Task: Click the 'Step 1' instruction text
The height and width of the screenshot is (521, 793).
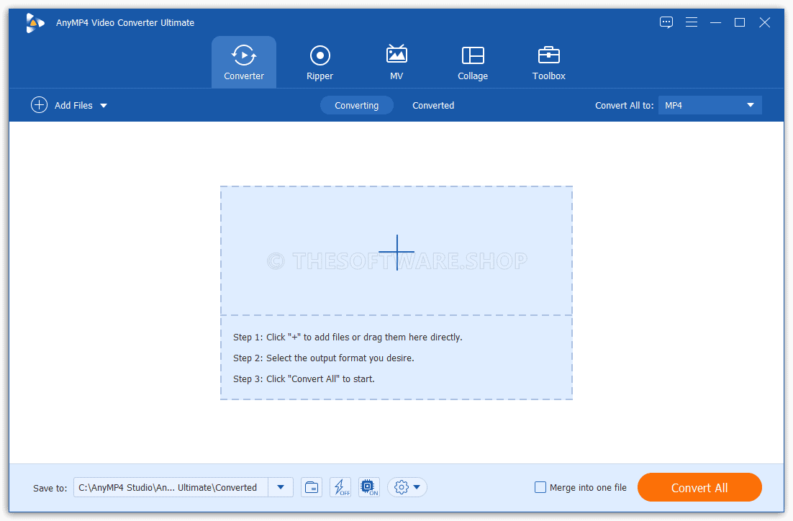Action: tap(348, 337)
